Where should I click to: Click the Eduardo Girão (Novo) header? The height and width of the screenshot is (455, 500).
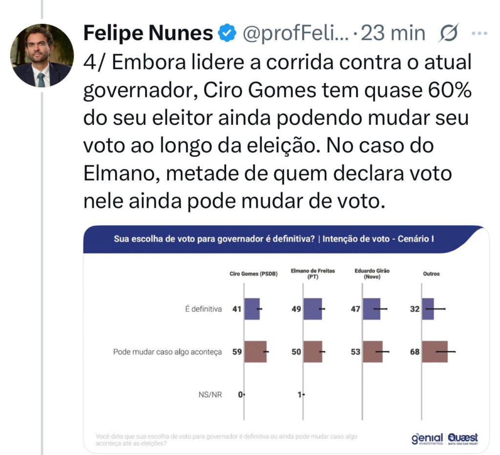[x=373, y=274]
